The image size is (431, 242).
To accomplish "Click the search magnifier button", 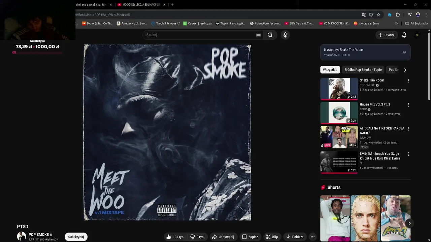I will click(x=270, y=35).
